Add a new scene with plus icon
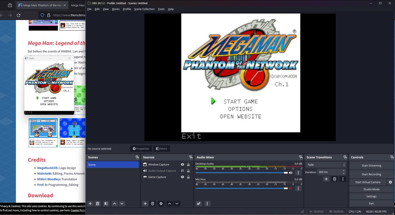The width and height of the screenshot is (395, 215). click(90, 204)
